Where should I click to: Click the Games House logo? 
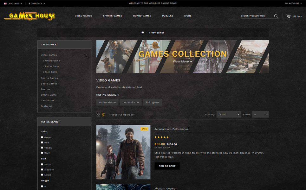click(30, 16)
